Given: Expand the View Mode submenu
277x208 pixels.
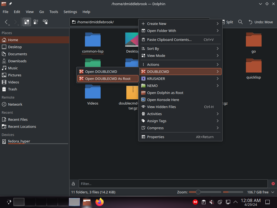Looking at the screenshot, I should (180, 56).
